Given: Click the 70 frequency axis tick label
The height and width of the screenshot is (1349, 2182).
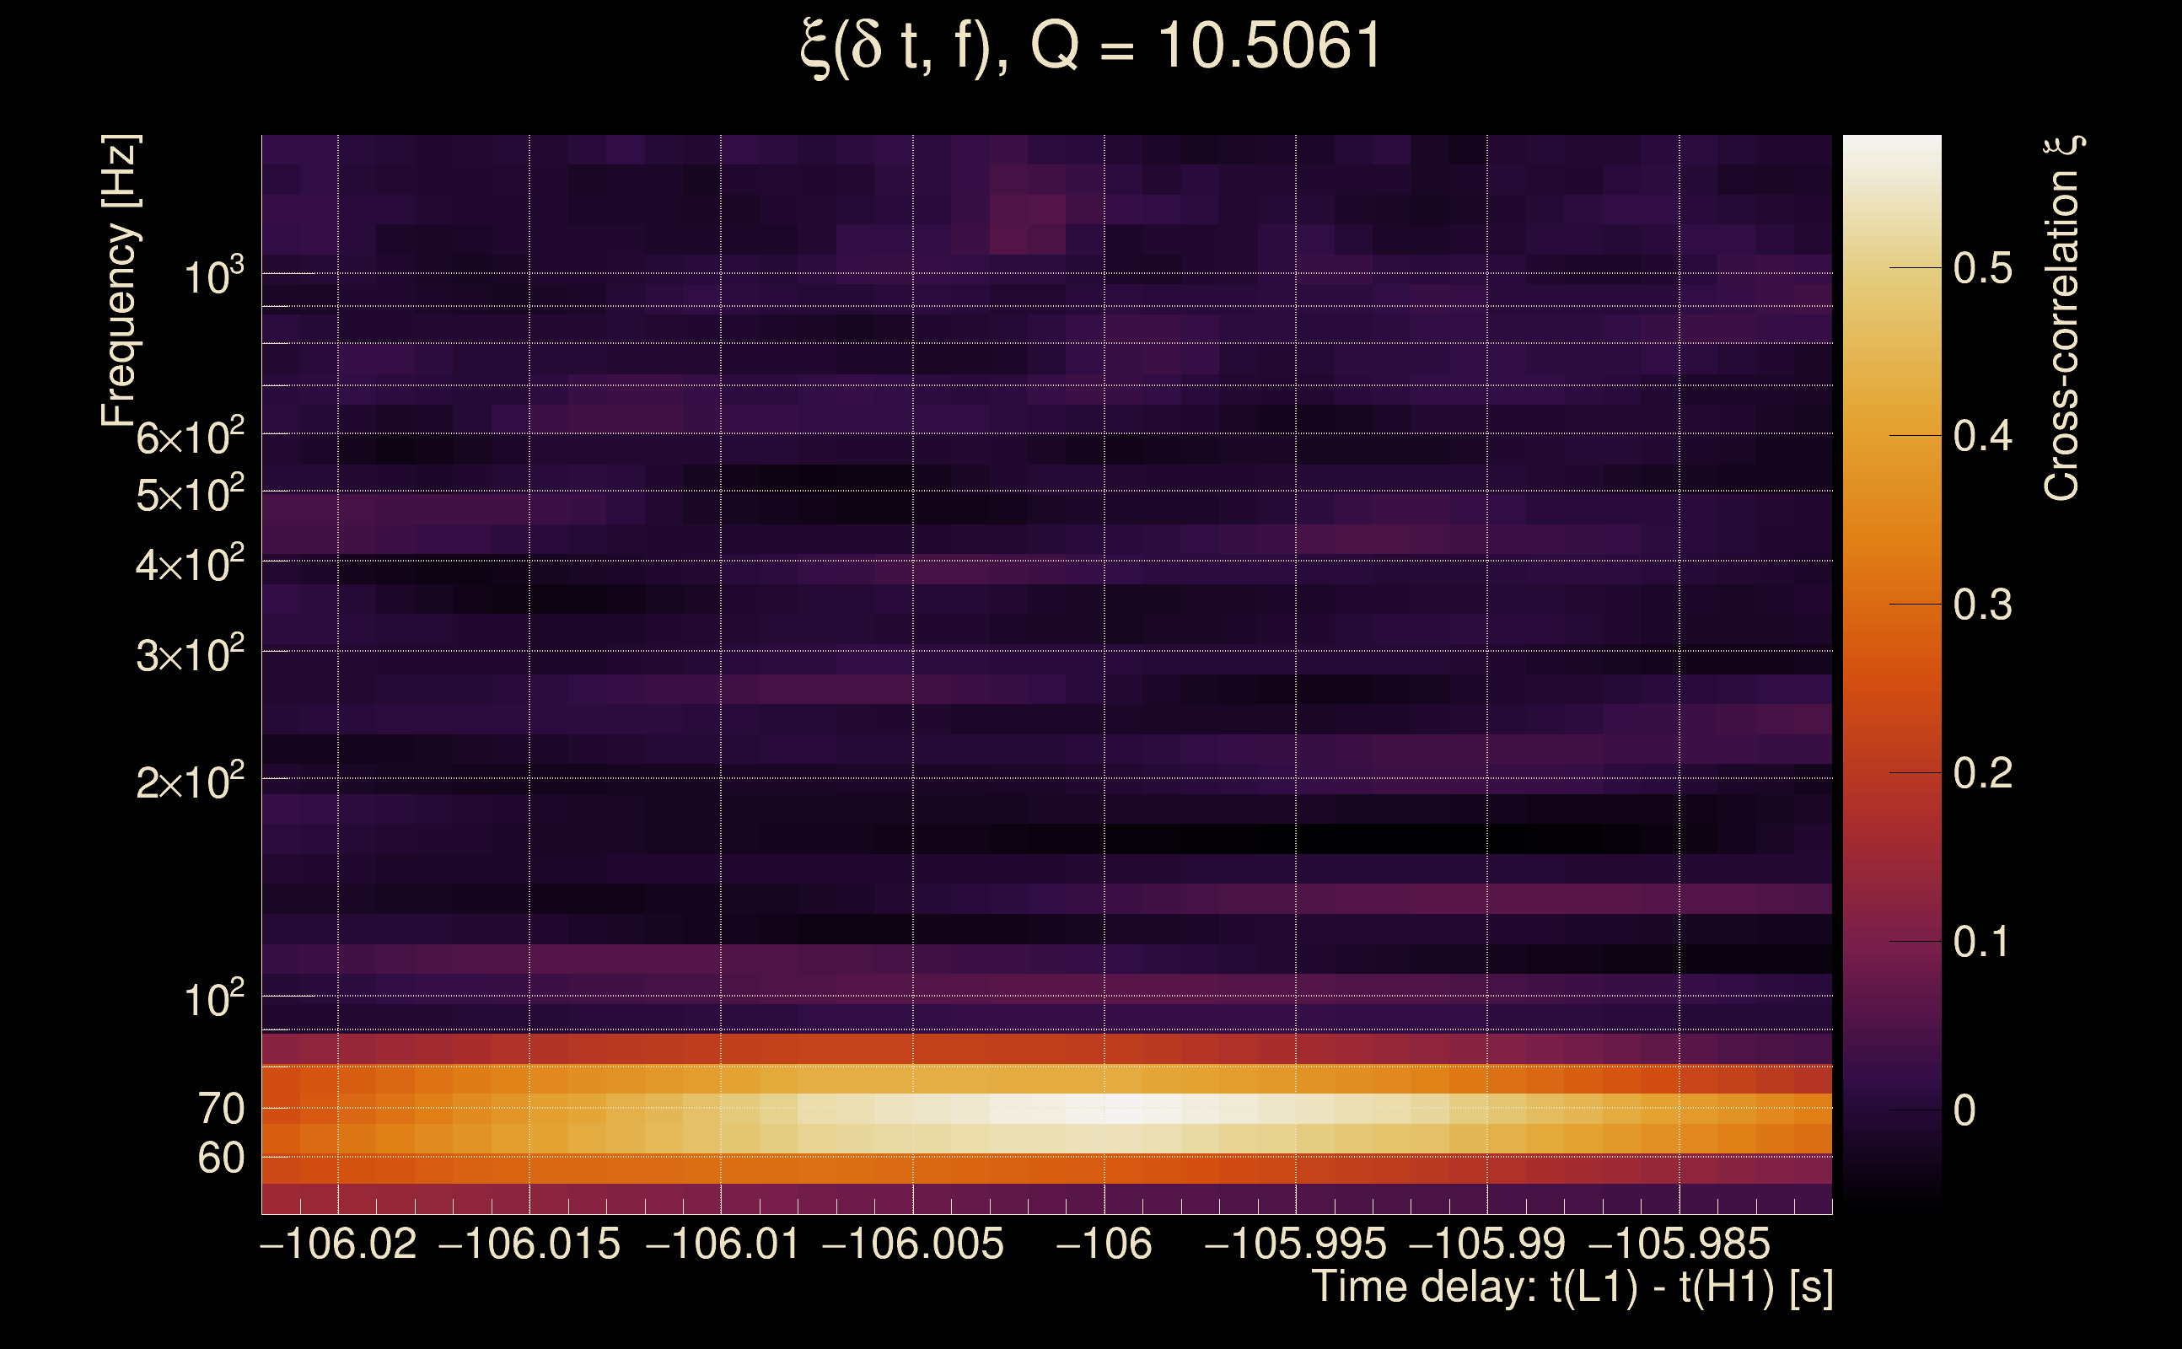Looking at the screenshot, I should [220, 1109].
